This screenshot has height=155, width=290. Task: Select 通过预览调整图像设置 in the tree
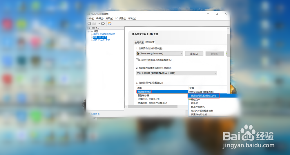click(104, 34)
